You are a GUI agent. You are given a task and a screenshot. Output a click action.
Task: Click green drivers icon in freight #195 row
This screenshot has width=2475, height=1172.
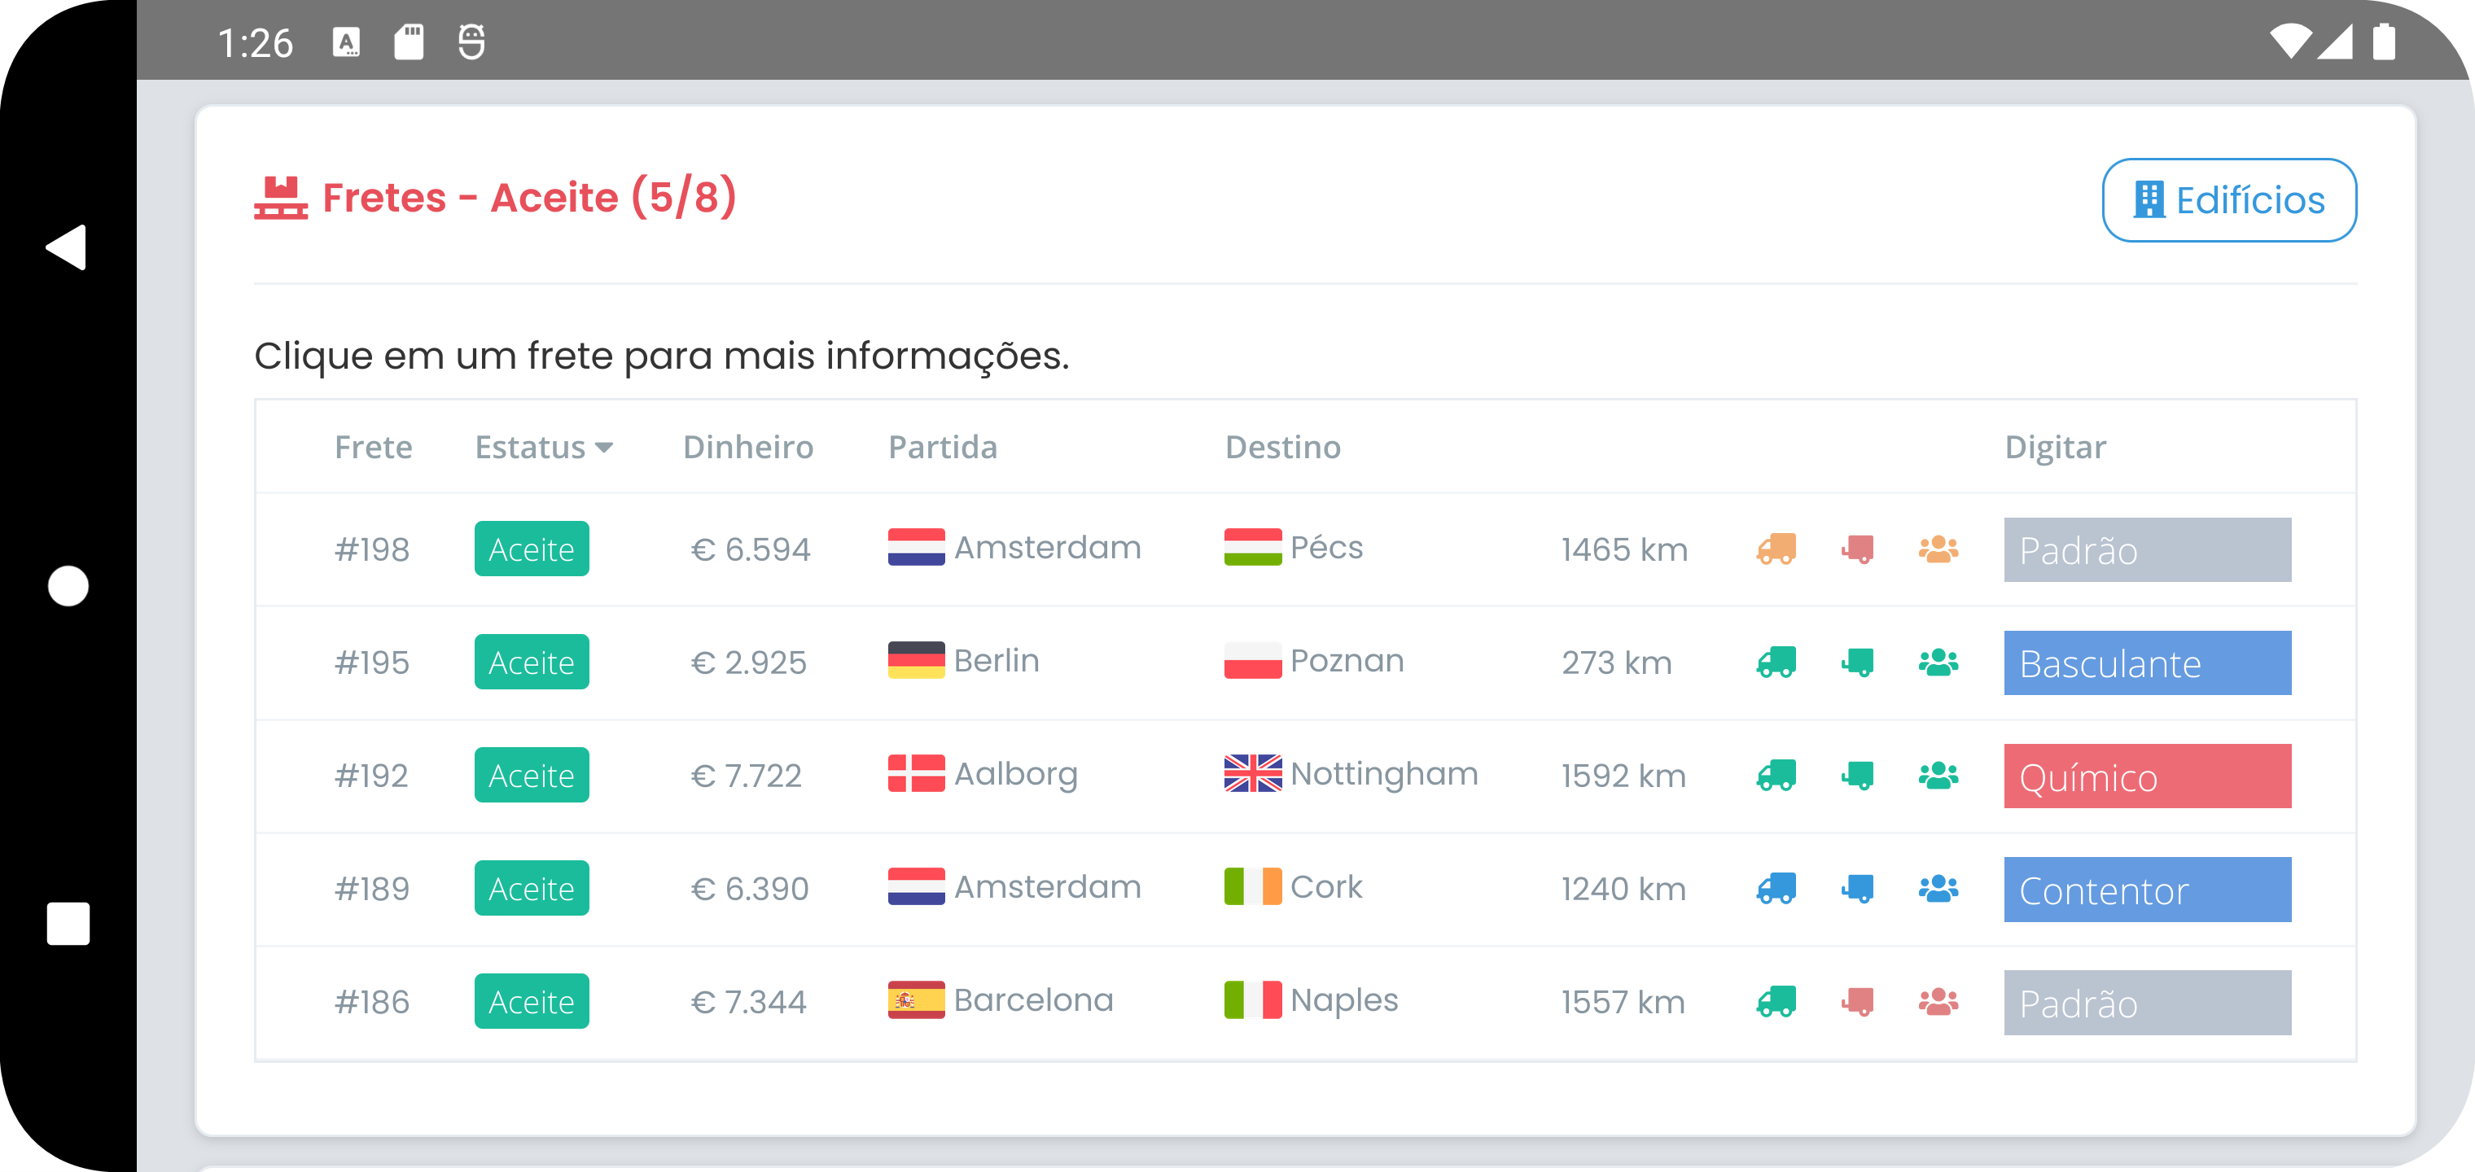1938,663
